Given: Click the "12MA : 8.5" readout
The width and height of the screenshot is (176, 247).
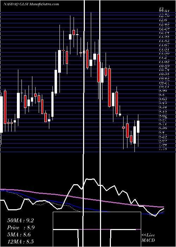Looking at the screenshot, I should click(x=20, y=241).
